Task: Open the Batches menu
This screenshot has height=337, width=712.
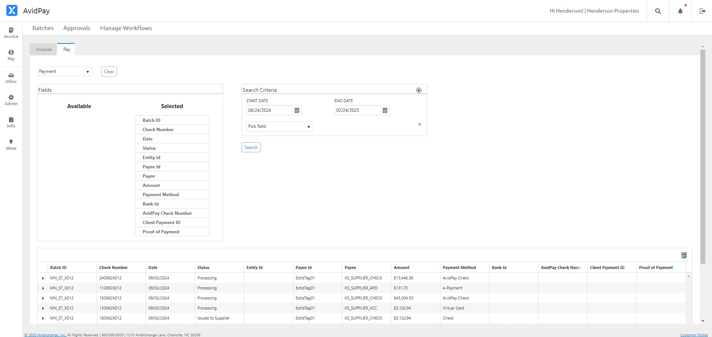Action: [x=43, y=28]
